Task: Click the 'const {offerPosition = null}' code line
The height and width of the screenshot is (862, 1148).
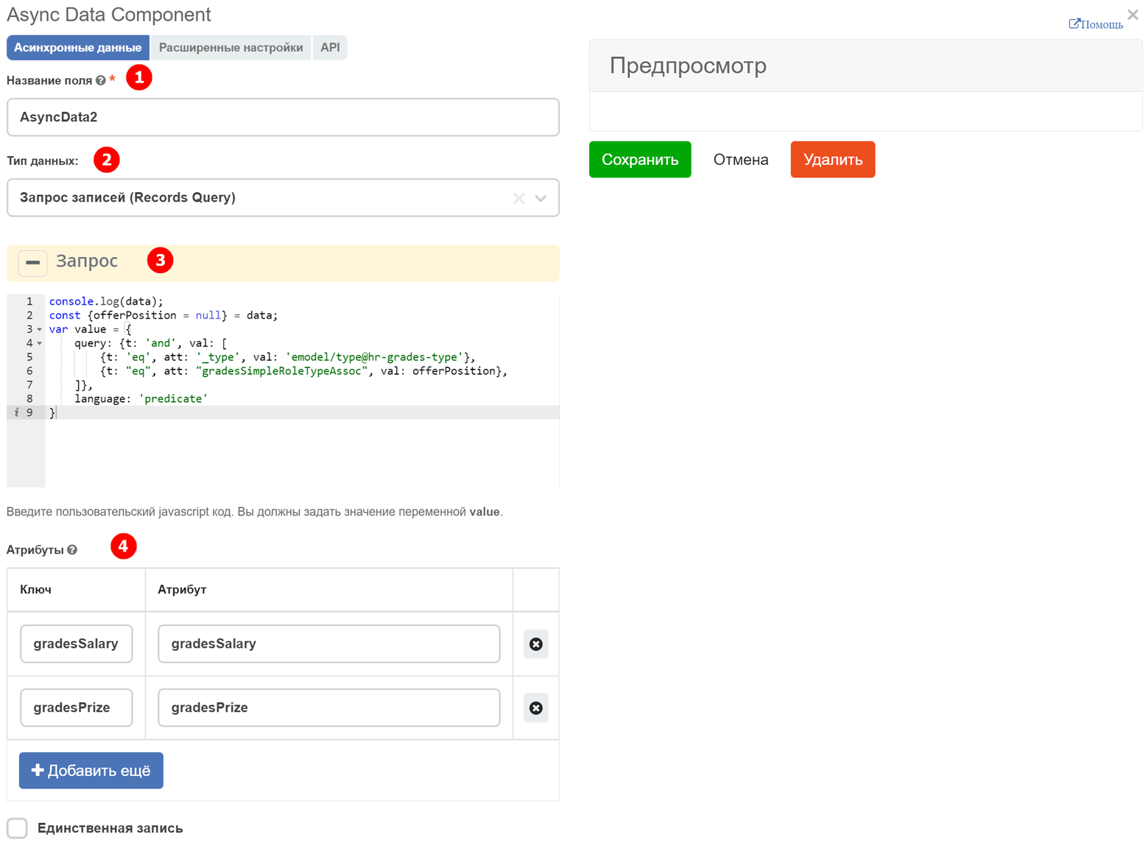Action: [163, 316]
